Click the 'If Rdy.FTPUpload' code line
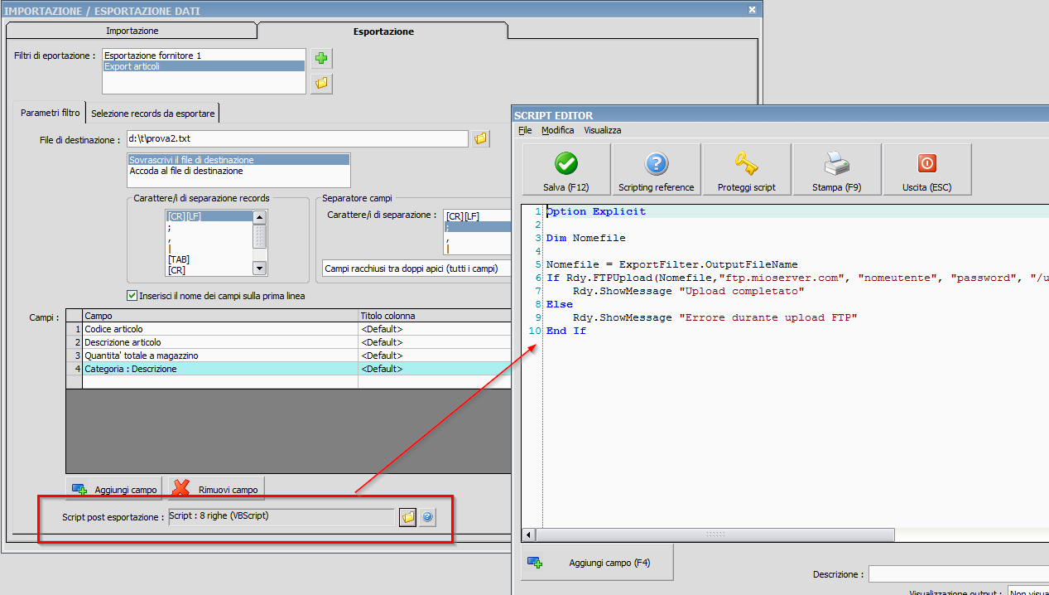The height and width of the screenshot is (595, 1049). click(797, 278)
